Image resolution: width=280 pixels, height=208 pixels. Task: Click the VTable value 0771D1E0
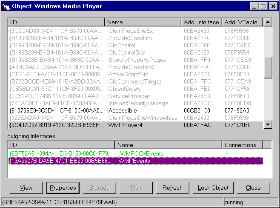[237, 125]
